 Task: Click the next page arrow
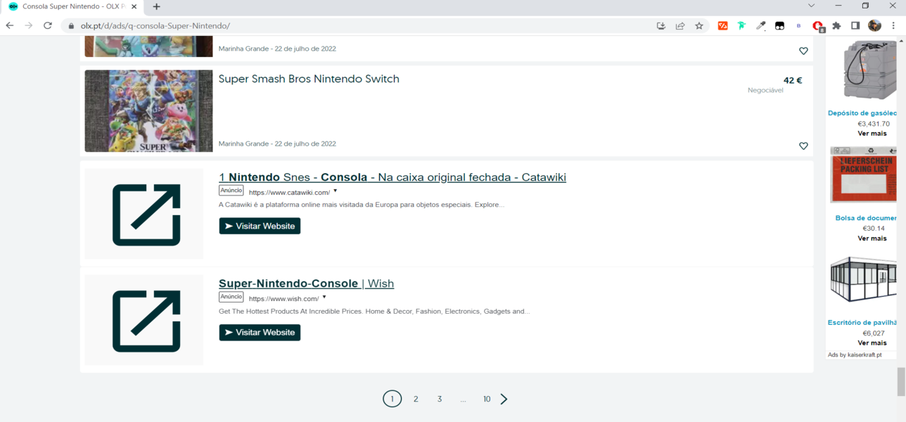click(x=504, y=399)
